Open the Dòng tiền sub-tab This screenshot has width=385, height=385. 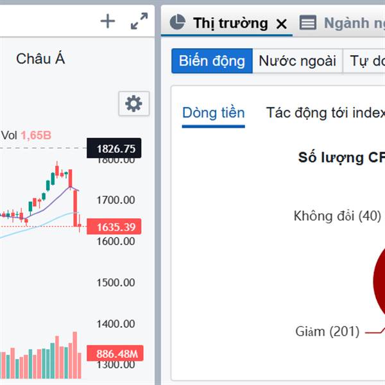click(x=213, y=113)
